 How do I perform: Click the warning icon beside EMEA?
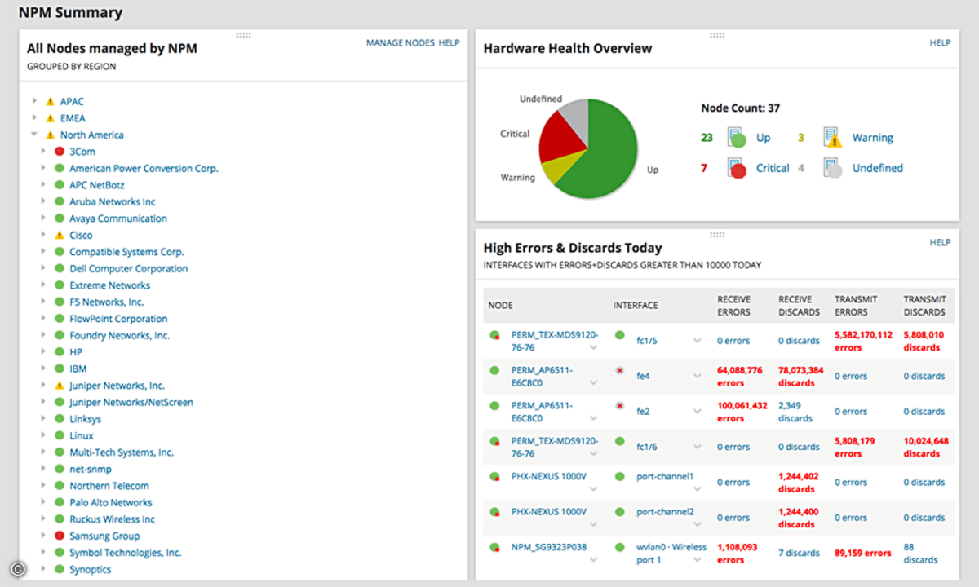(50, 118)
